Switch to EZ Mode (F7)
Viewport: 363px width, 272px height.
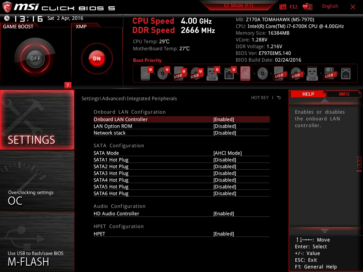tap(239, 5)
